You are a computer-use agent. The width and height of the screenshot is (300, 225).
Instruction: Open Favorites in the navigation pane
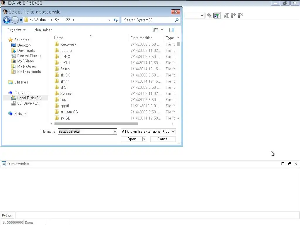[22, 40]
